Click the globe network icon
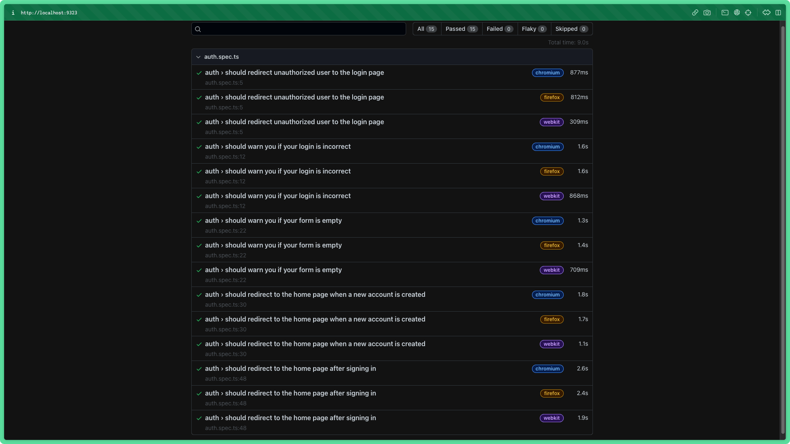The height and width of the screenshot is (444, 790). [737, 13]
